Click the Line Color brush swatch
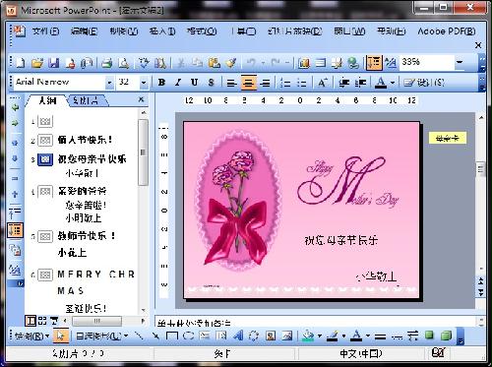The width and height of the screenshot is (492, 367). pos(333,336)
